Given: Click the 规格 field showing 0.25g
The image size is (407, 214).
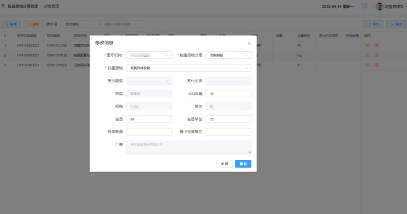Looking at the screenshot, I should 149,106.
